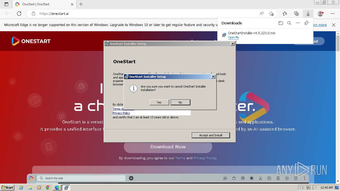Open a new tab with plus button

(81, 4)
